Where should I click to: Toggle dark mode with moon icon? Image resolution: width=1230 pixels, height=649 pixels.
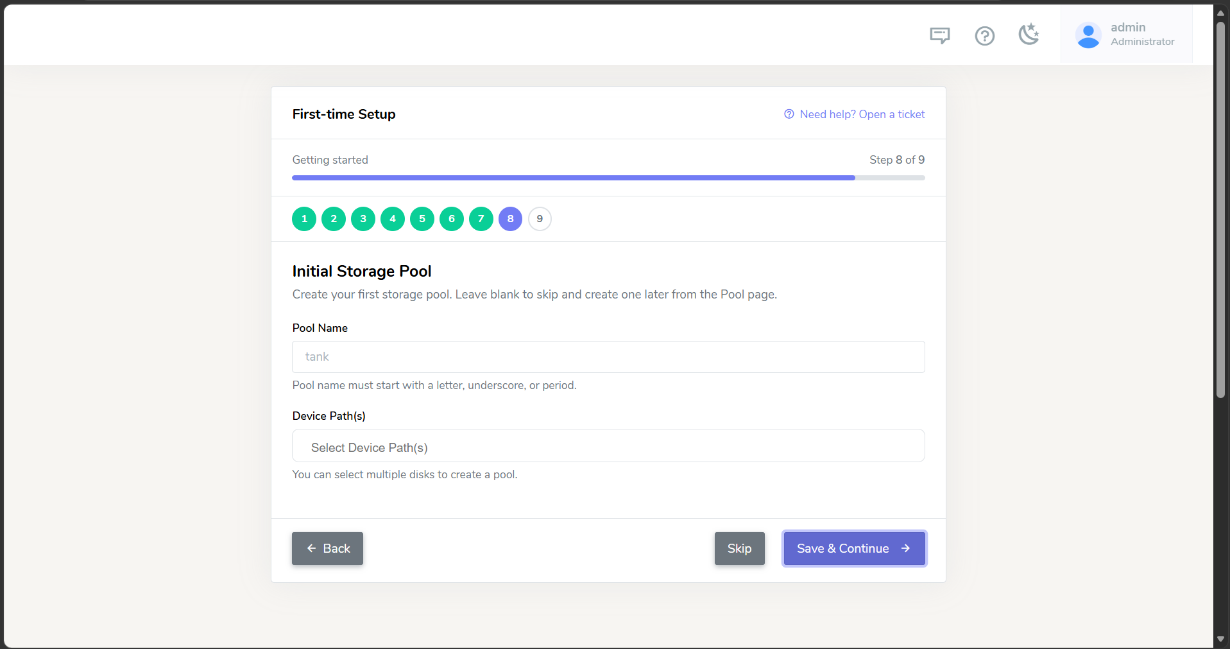pyautogui.click(x=1029, y=34)
